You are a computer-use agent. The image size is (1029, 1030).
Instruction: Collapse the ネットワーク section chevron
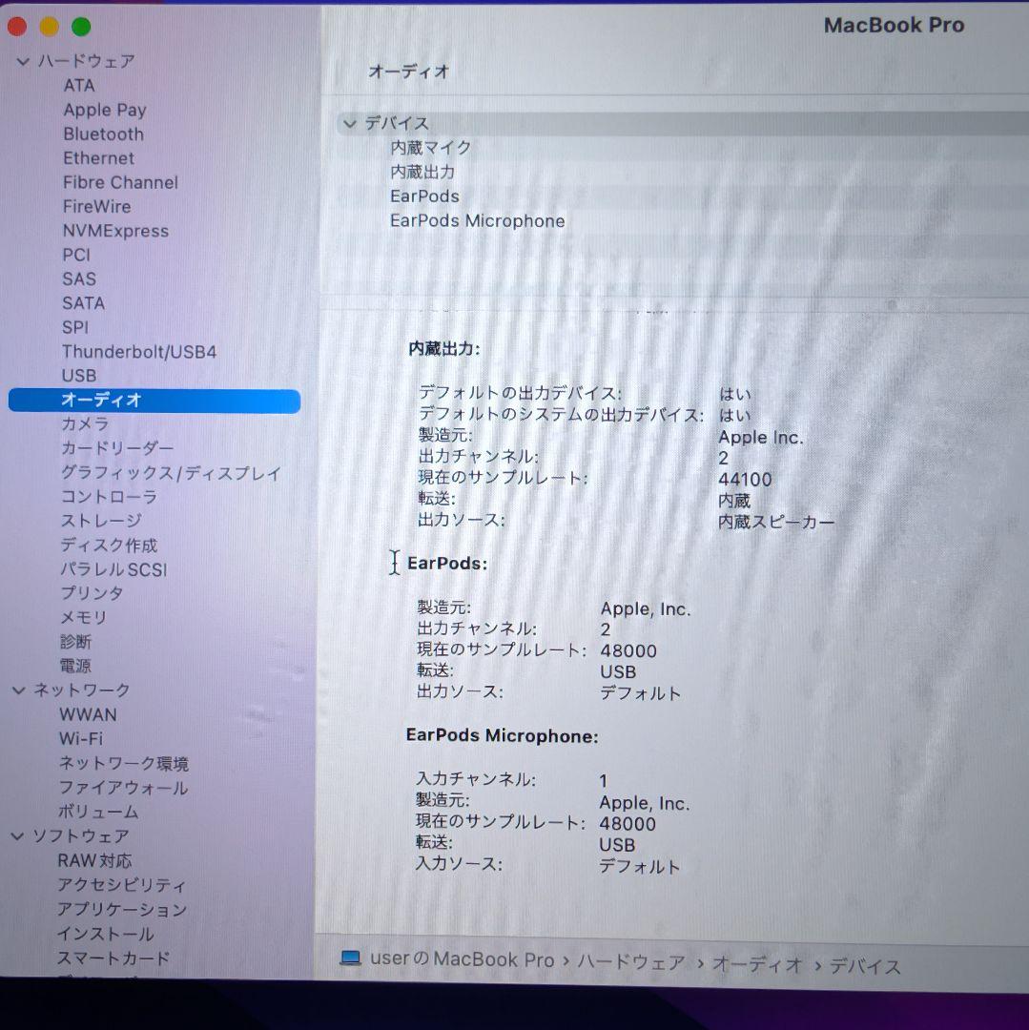(x=19, y=690)
